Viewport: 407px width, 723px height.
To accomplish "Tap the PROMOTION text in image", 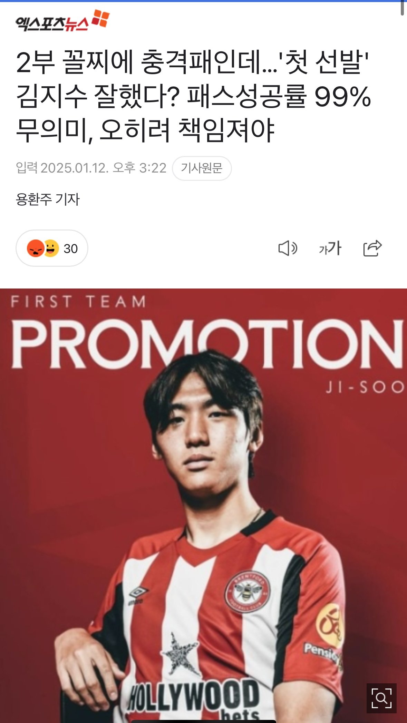I will [x=207, y=344].
